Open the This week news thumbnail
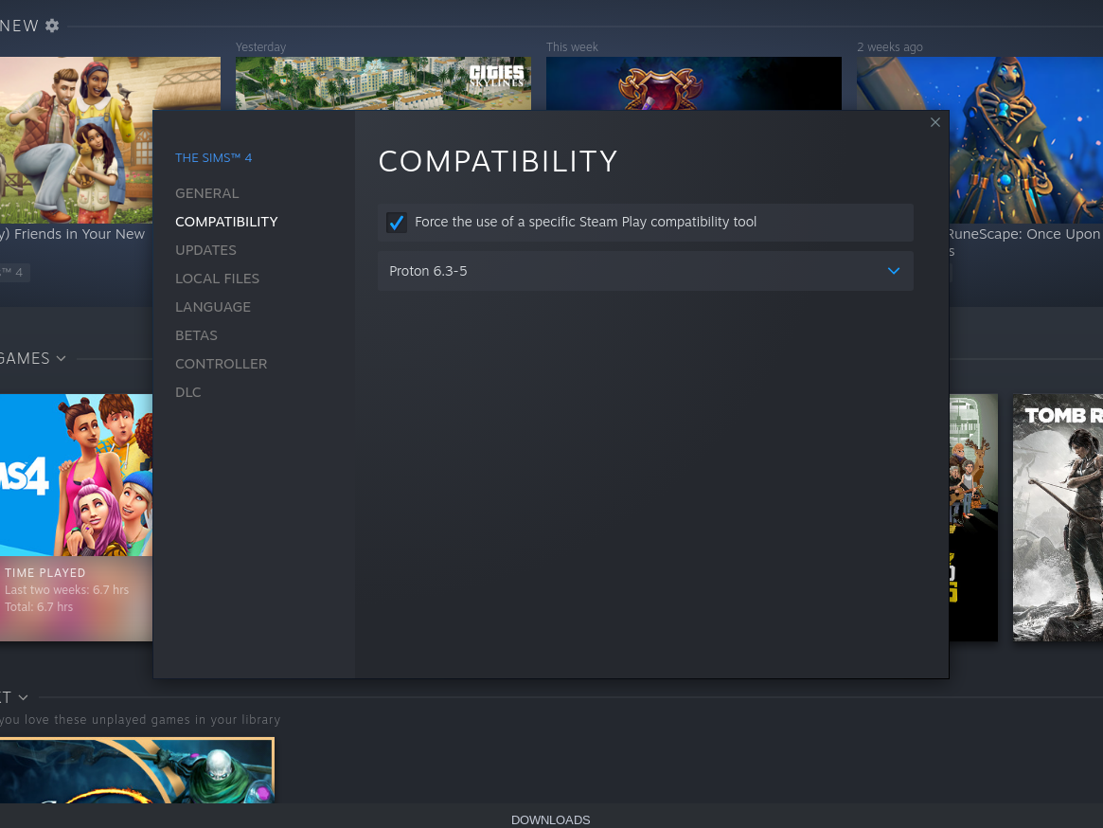This screenshot has width=1103, height=828. click(694, 83)
